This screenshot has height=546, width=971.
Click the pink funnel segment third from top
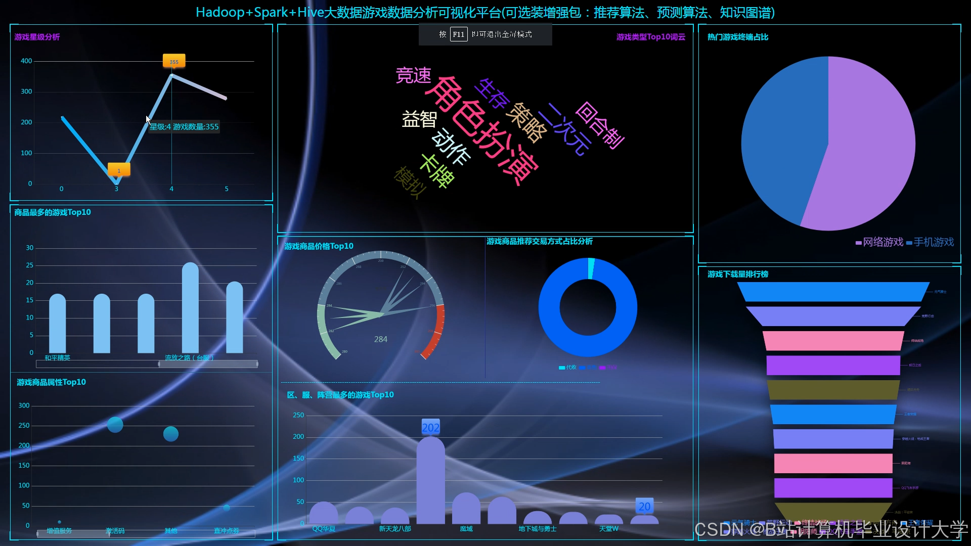tap(833, 340)
